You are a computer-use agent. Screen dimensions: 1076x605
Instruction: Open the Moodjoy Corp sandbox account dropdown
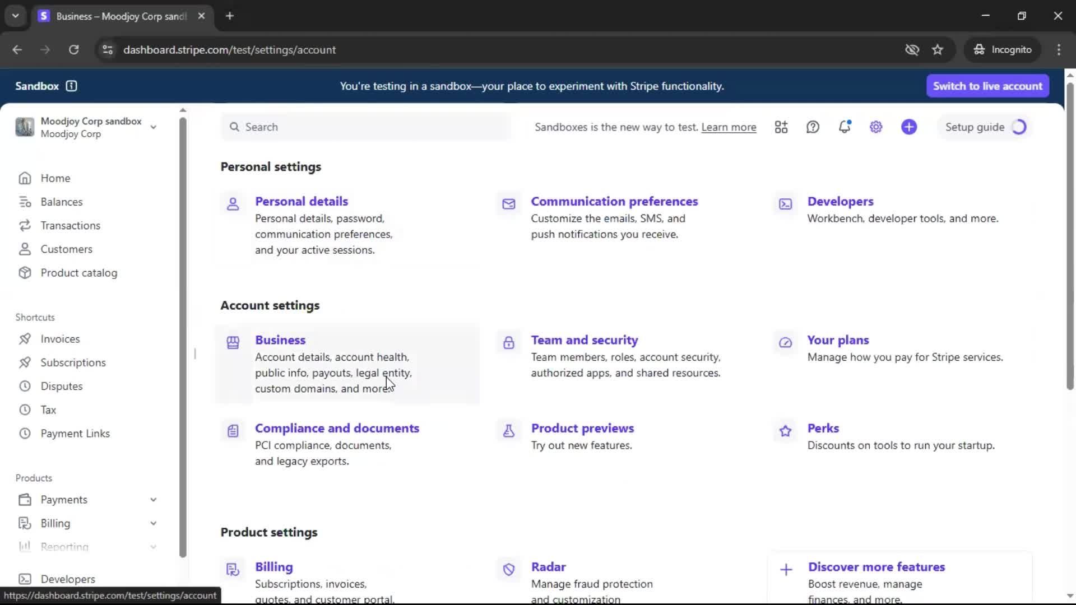click(x=153, y=127)
